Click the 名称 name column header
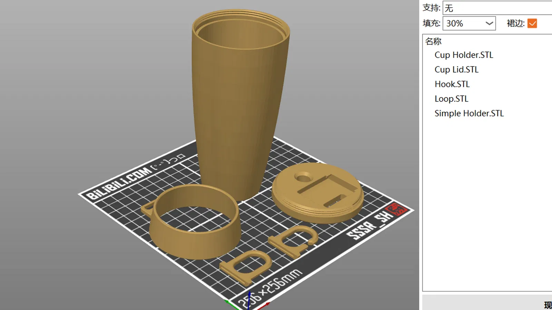The height and width of the screenshot is (310, 552). (x=433, y=41)
